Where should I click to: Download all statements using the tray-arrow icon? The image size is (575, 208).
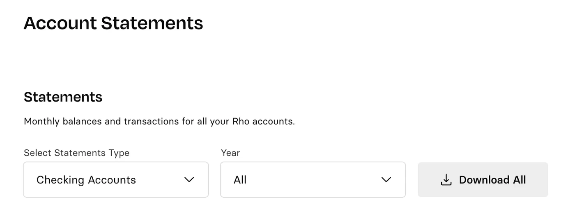pyautogui.click(x=446, y=180)
